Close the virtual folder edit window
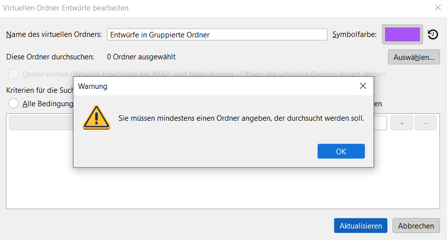Image resolution: width=447 pixels, height=240 pixels. (438, 7)
